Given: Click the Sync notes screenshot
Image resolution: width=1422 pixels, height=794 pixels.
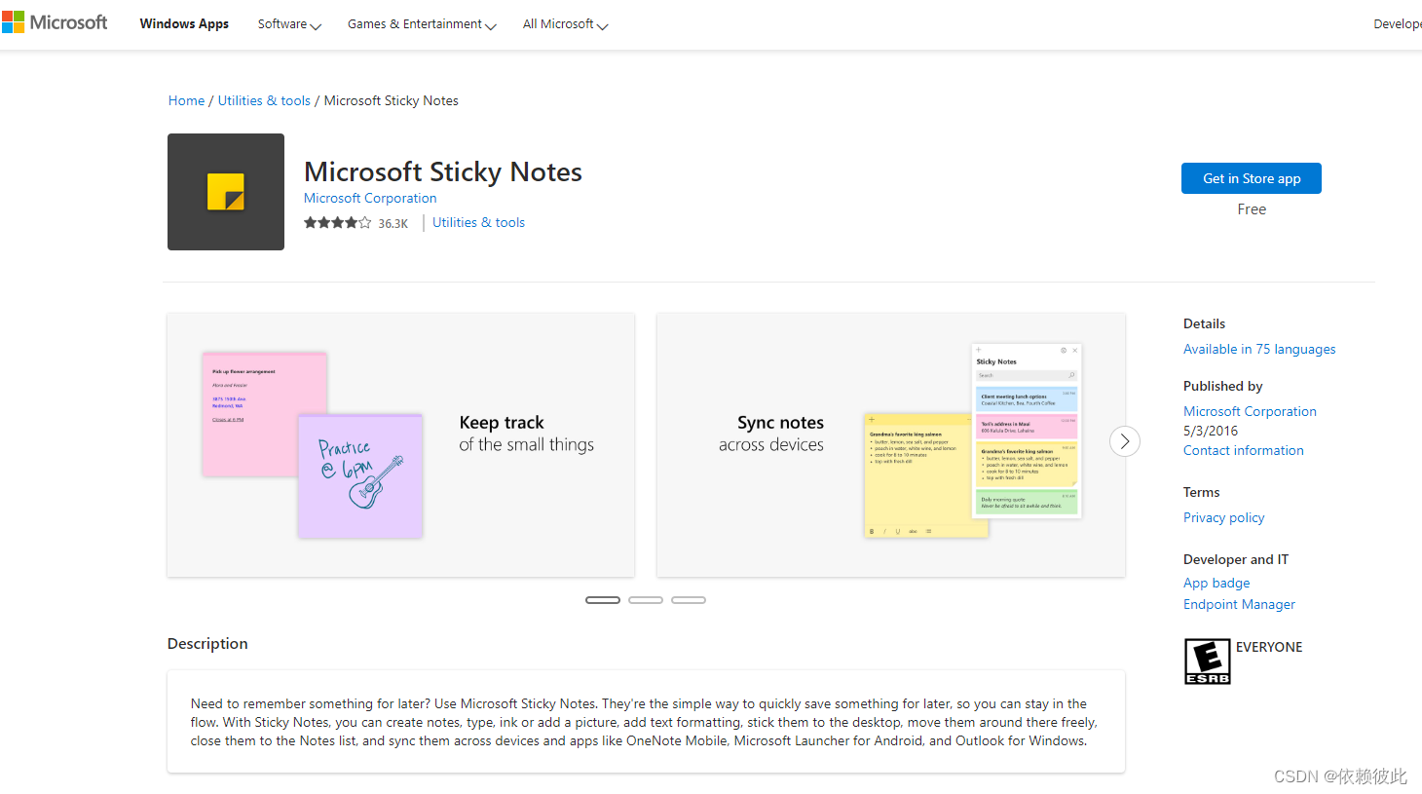Looking at the screenshot, I should click(890, 444).
